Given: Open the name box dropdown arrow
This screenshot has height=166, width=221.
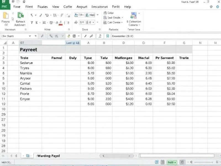Looking at the screenshot, I should [x=30, y=36].
